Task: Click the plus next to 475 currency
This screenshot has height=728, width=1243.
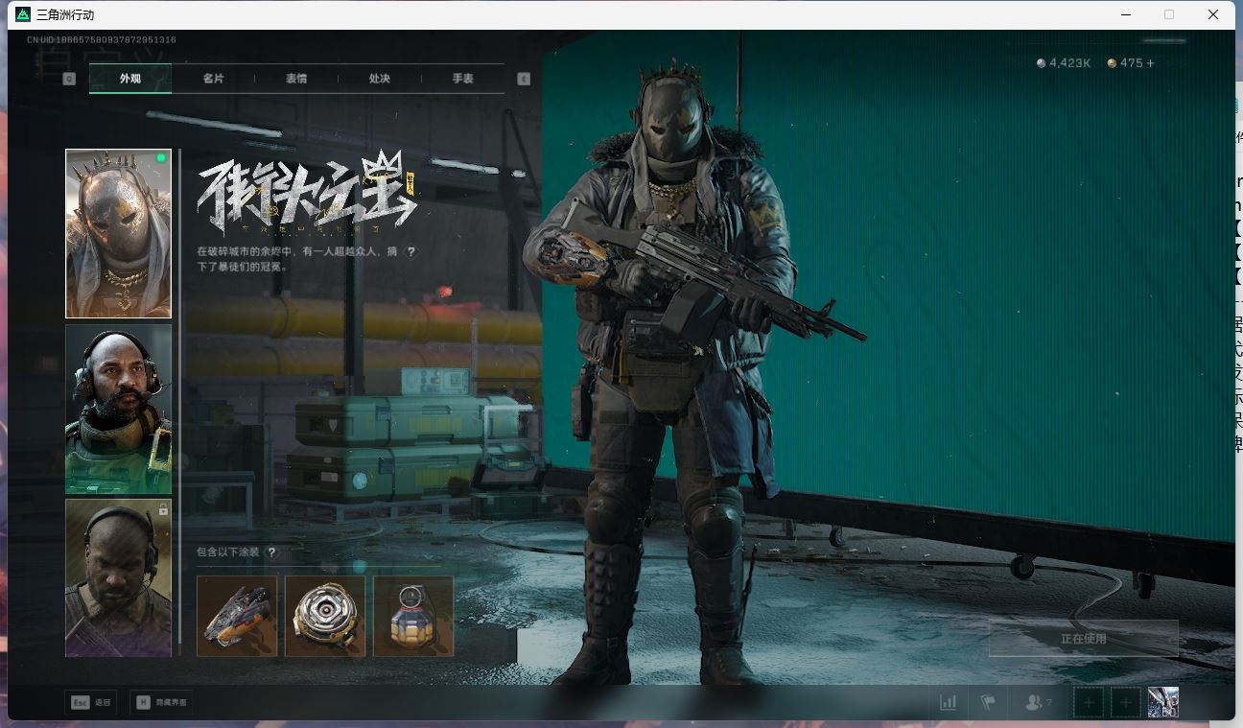Action: point(1151,63)
